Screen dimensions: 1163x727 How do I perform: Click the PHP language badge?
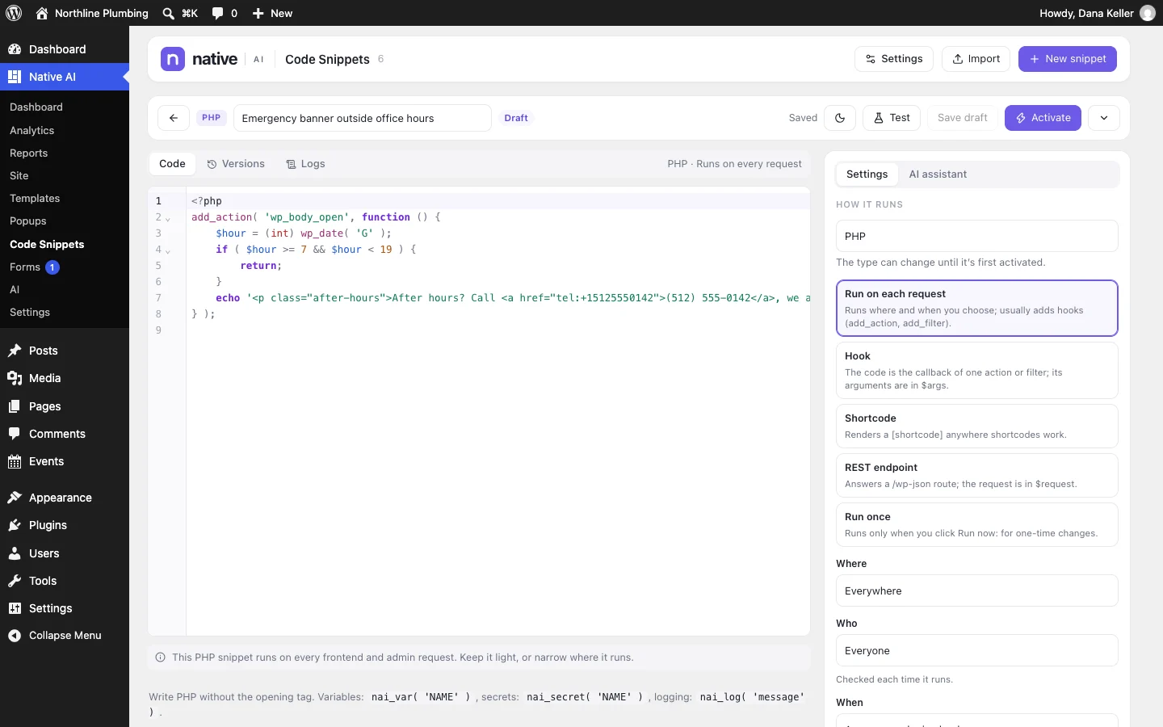click(211, 118)
